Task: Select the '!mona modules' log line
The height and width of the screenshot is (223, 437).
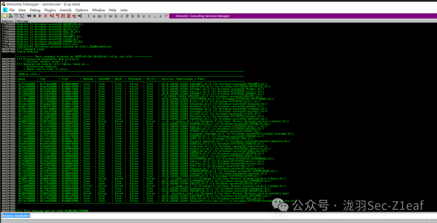Action: click(28, 51)
